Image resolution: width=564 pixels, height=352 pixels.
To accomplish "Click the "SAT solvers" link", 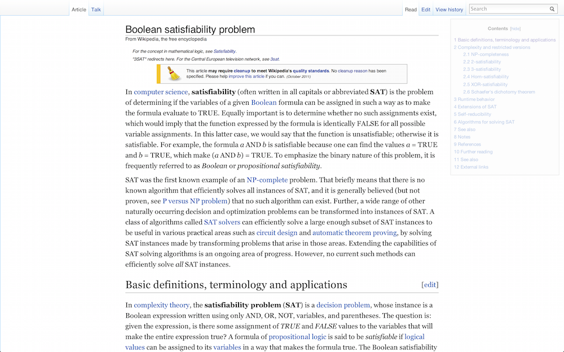I will (x=222, y=222).
